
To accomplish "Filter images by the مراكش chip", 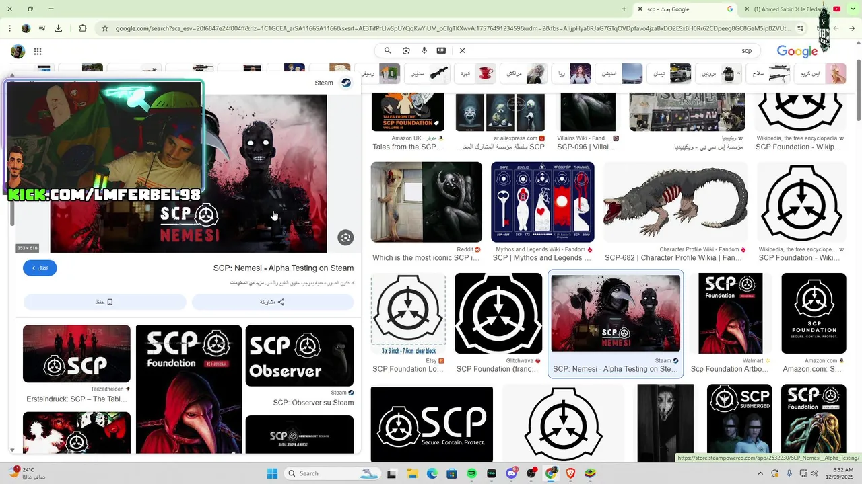I will (x=524, y=73).
